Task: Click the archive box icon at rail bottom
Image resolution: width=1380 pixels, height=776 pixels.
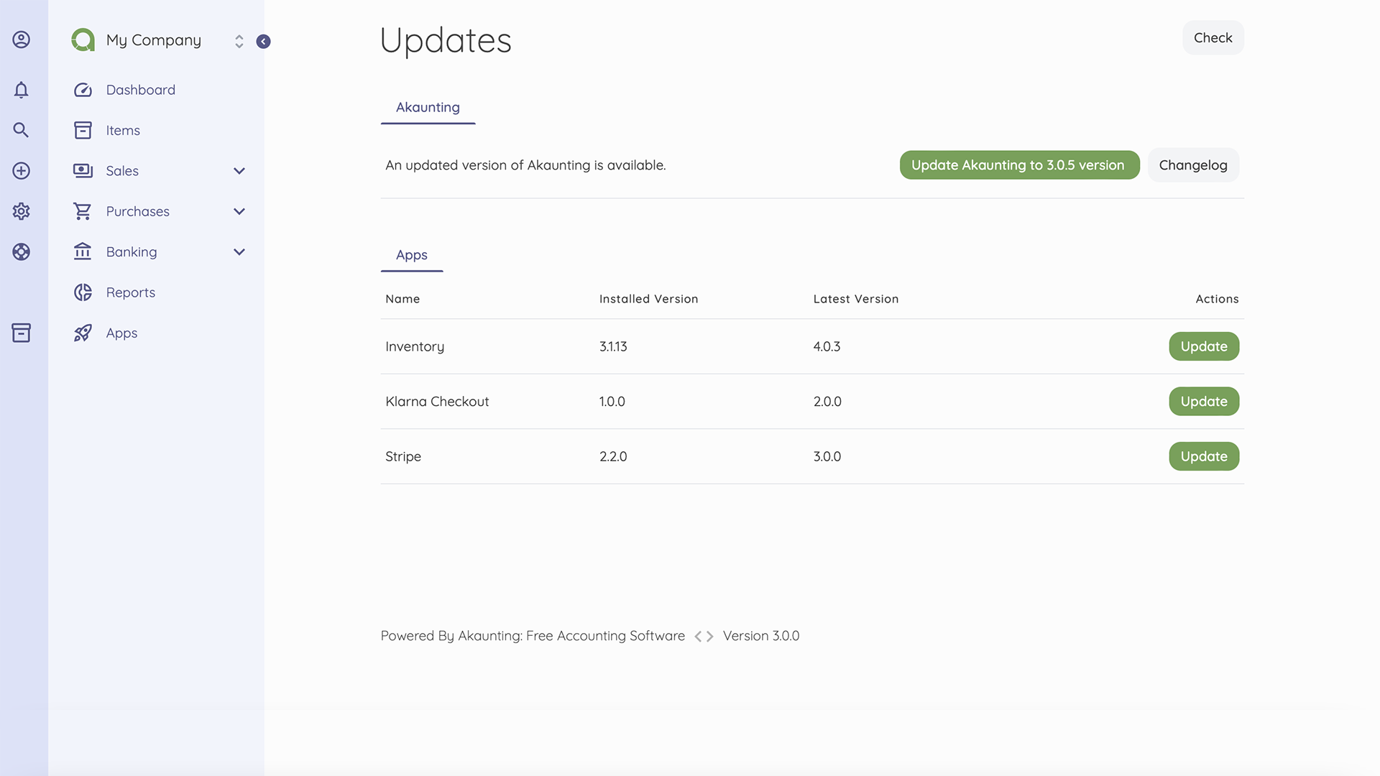Action: (21, 333)
